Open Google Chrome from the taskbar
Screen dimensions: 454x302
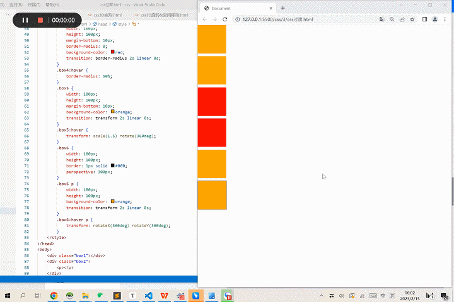click(54, 296)
